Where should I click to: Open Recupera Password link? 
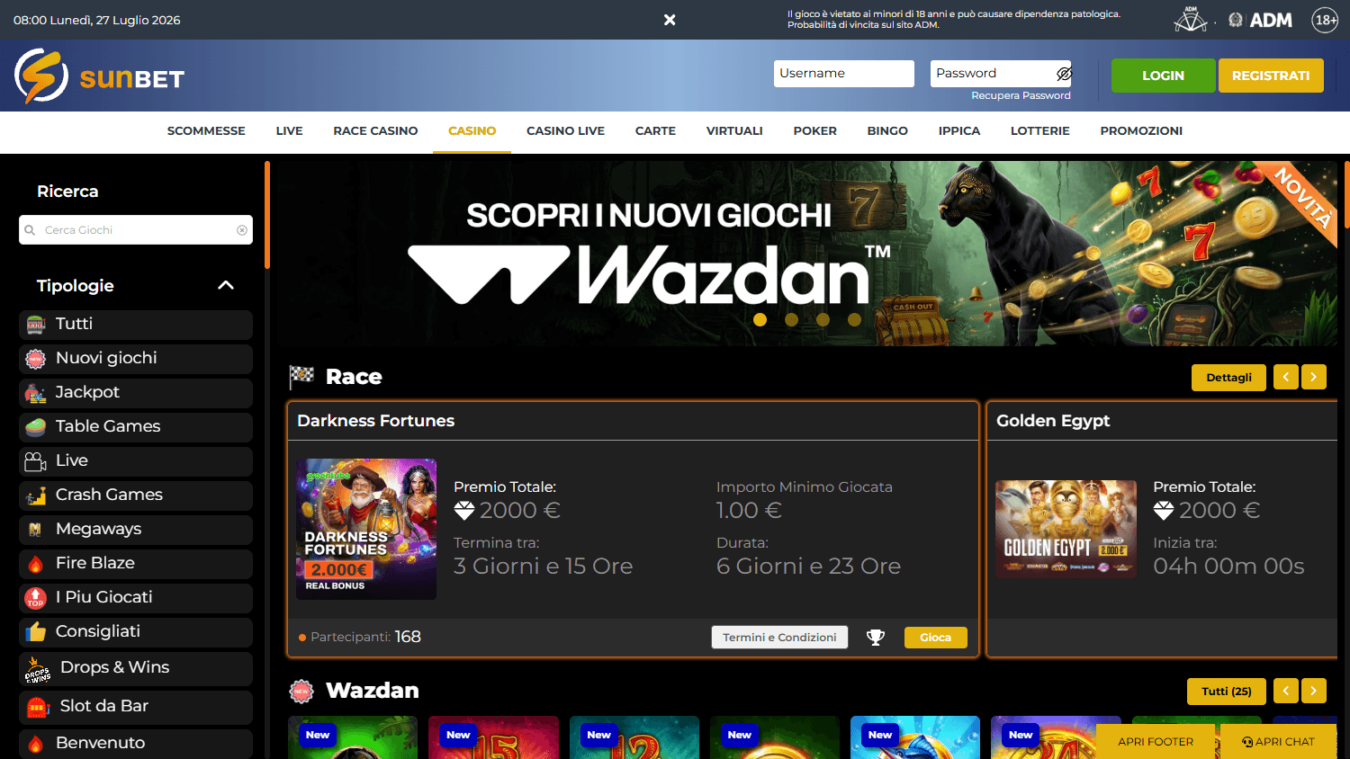[x=1021, y=95]
